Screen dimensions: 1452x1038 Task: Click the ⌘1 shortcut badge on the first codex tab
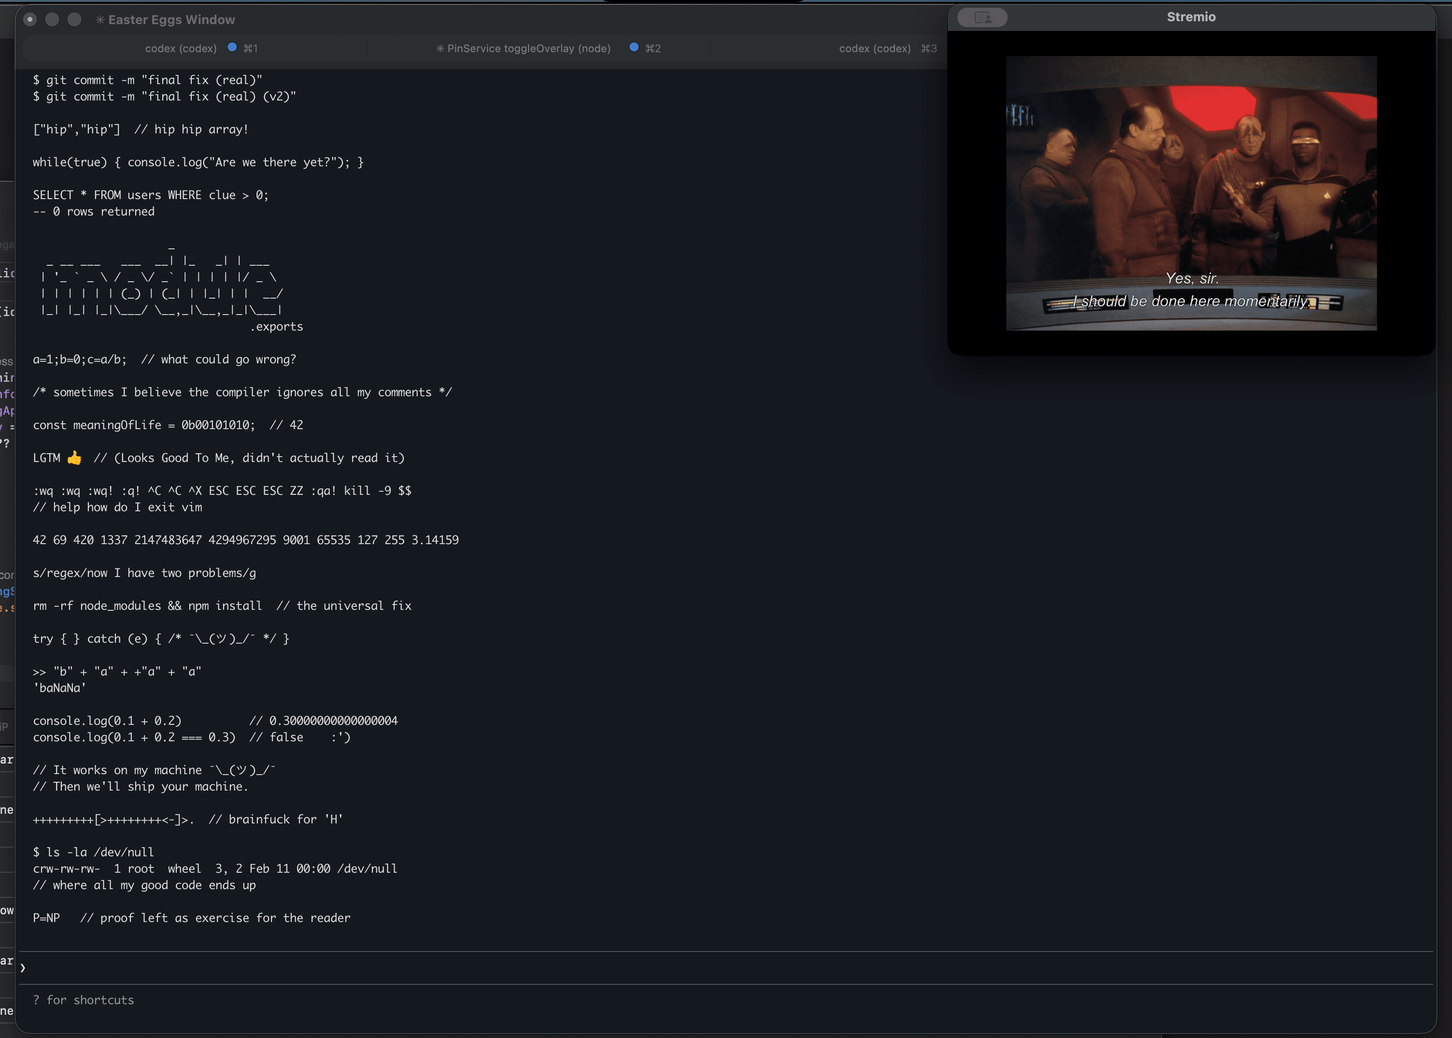(250, 48)
